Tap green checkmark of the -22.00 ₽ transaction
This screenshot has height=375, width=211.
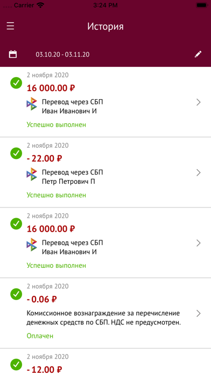(x=16, y=153)
